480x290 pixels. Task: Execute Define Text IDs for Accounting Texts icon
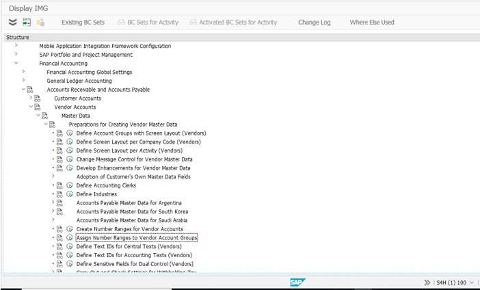tap(70, 255)
